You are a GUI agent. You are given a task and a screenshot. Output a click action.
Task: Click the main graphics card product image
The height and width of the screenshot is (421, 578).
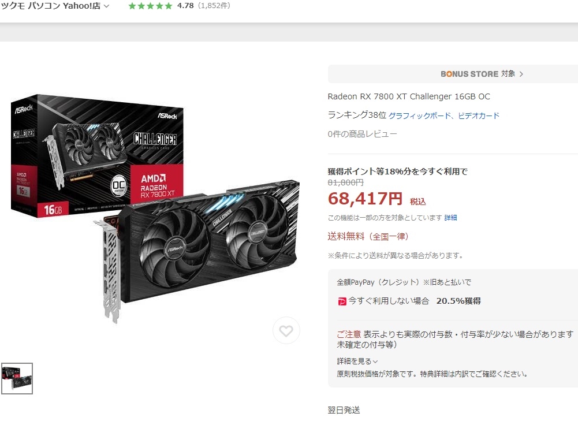[155, 208]
